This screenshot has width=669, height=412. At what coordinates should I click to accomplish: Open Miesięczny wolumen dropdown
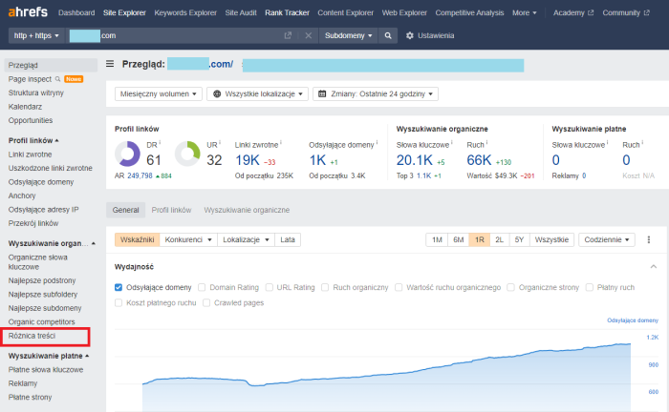(159, 94)
